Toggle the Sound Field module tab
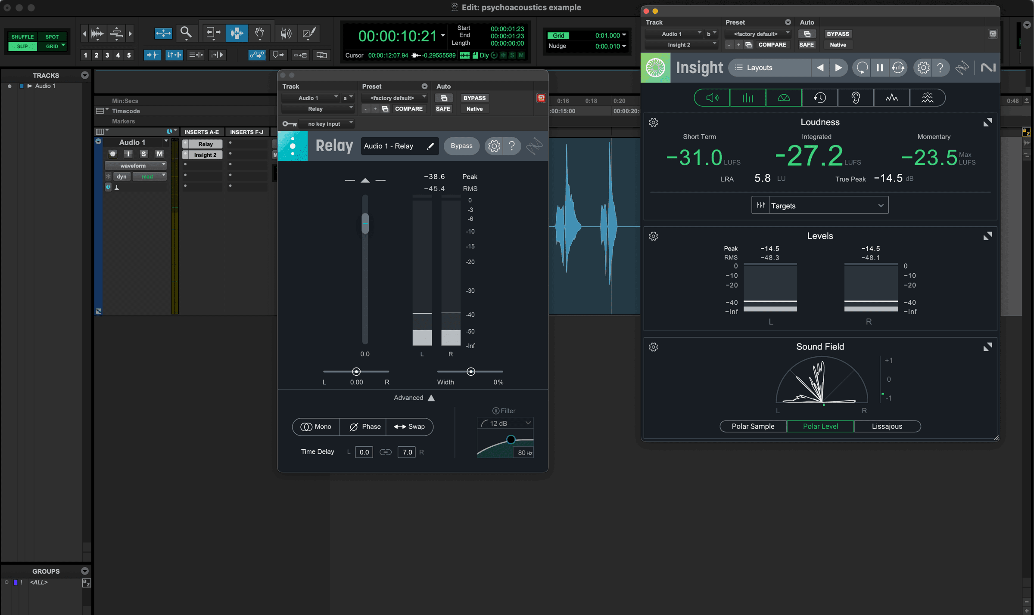This screenshot has height=615, width=1034. click(784, 98)
